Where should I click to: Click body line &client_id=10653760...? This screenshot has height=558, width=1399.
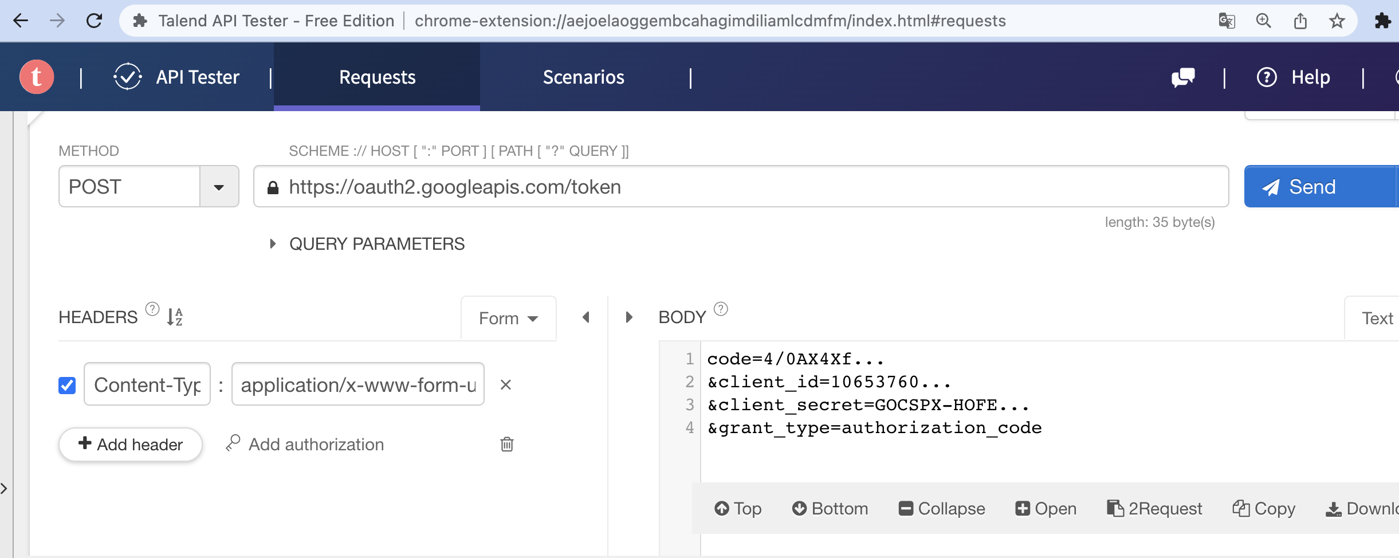830,382
